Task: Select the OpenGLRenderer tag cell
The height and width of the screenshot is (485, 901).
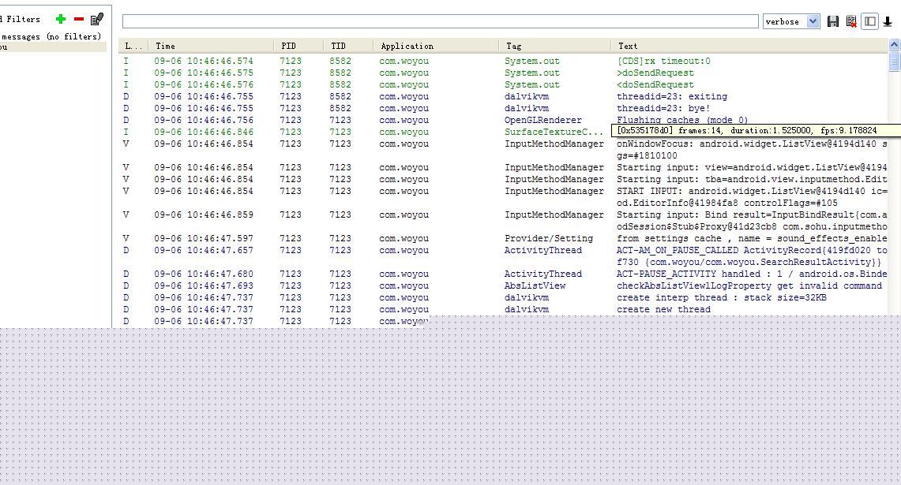Action: 543,120
